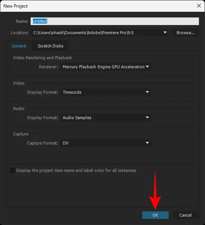Viewport: 205px width, 225px height.
Task: Select the General tab
Action: point(19,46)
